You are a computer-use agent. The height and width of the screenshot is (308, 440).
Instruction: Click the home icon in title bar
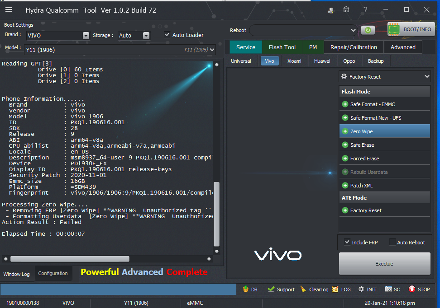pyautogui.click(x=346, y=10)
